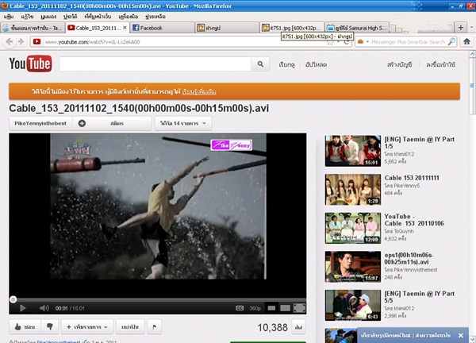Click the PikeYennyisthebest channel button
The width and height of the screenshot is (476, 343).
(40, 123)
